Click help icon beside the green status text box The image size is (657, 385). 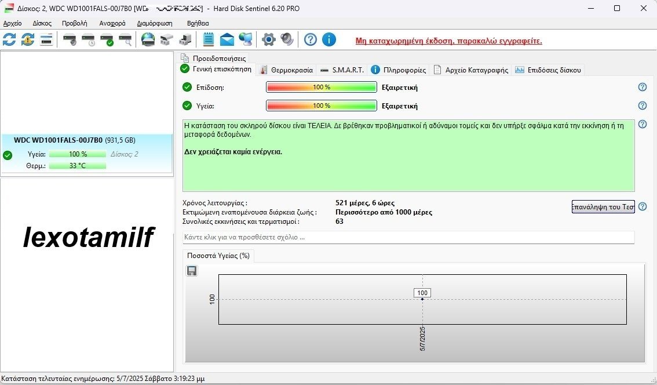[x=643, y=125]
